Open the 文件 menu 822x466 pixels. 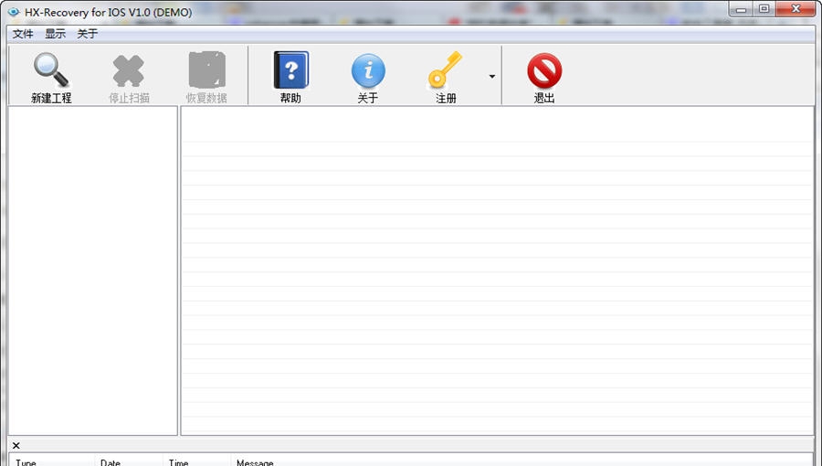pyautogui.click(x=23, y=34)
